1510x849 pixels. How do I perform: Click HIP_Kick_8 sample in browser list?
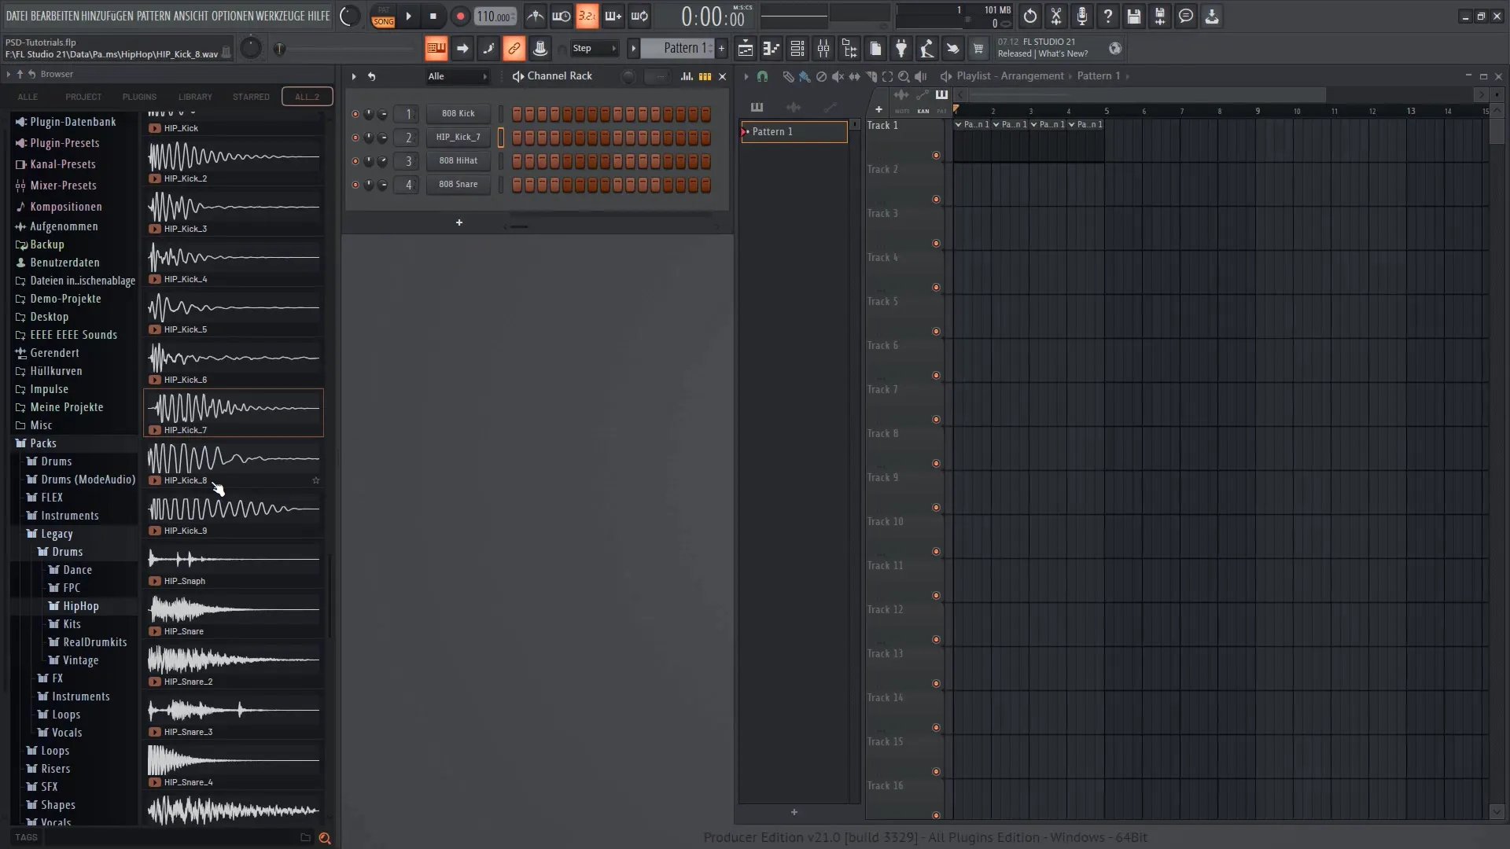(186, 479)
